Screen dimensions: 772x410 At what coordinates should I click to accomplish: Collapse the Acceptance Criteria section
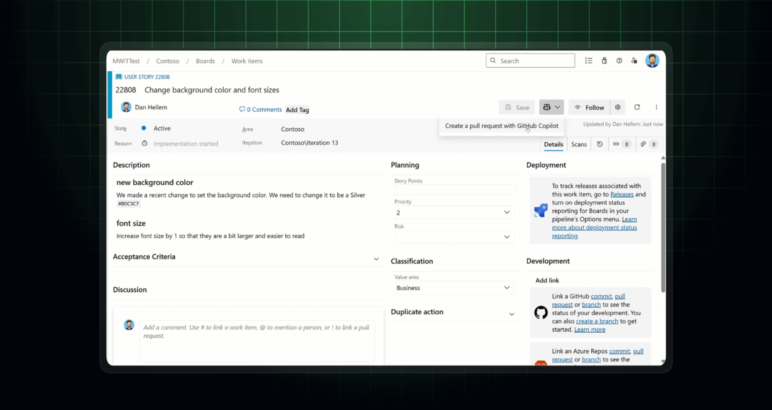(x=376, y=259)
